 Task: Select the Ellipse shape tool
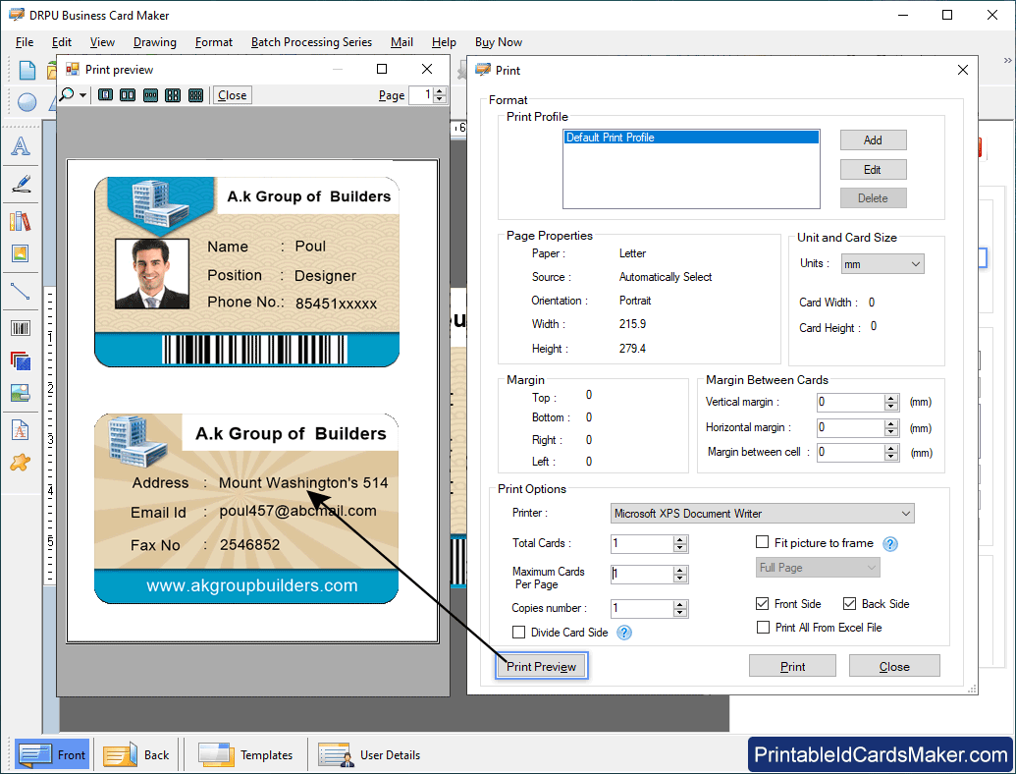click(x=27, y=102)
